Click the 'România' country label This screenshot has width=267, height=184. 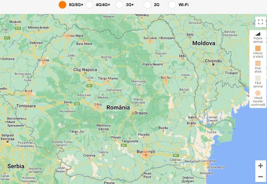tap(118, 108)
